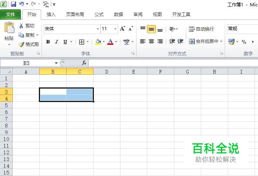The width and height of the screenshot is (258, 176).
Task: Apply red font color button
Action: [110, 42]
